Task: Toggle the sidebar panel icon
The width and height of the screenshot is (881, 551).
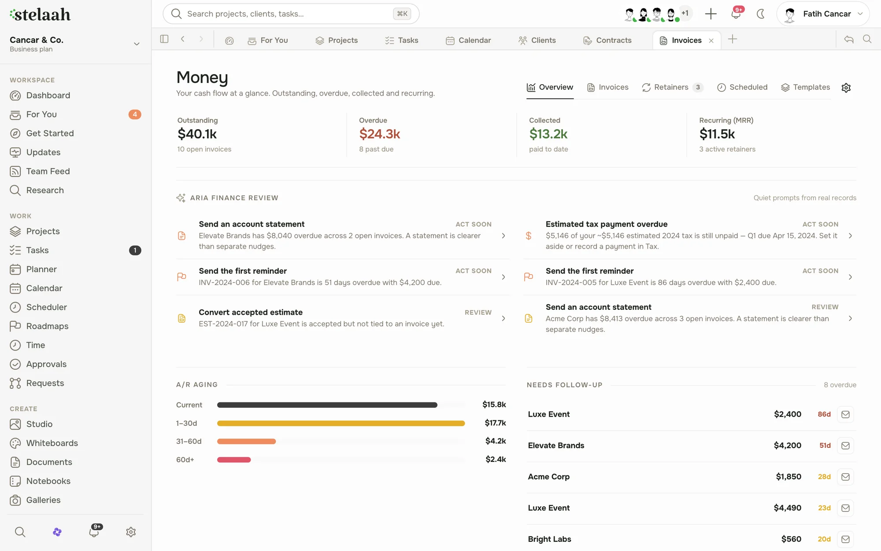Action: tap(164, 39)
